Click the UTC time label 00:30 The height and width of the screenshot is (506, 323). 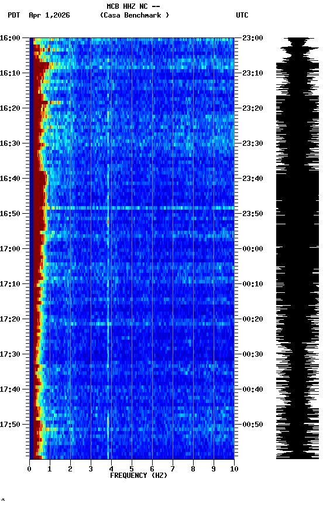click(x=253, y=354)
